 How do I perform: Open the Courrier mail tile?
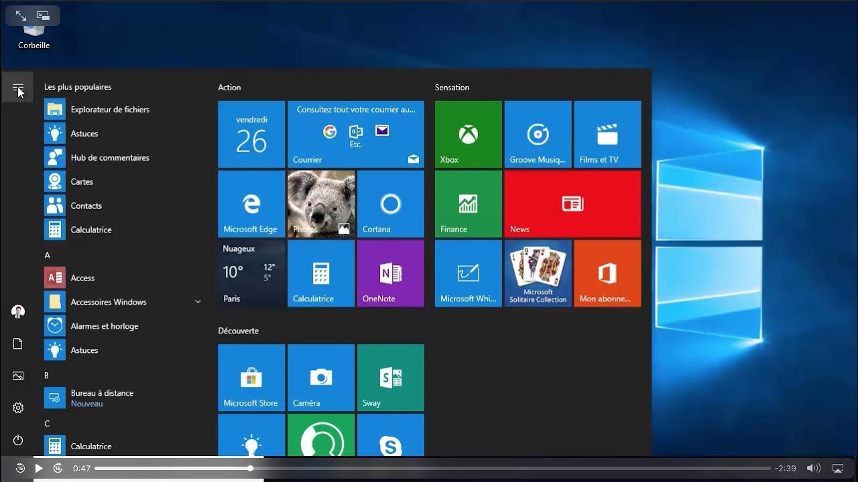pyautogui.click(x=356, y=135)
